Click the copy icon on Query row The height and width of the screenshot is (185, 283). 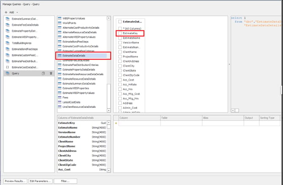44,73
